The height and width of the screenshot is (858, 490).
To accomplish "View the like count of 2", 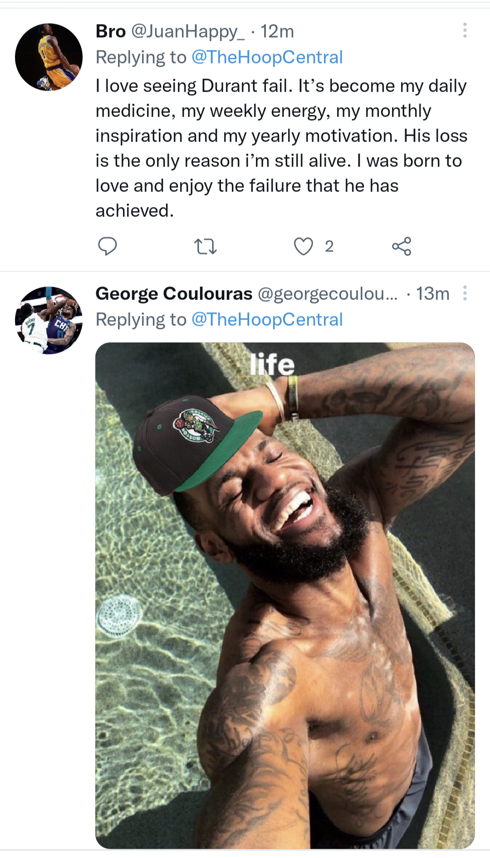I will (x=329, y=247).
